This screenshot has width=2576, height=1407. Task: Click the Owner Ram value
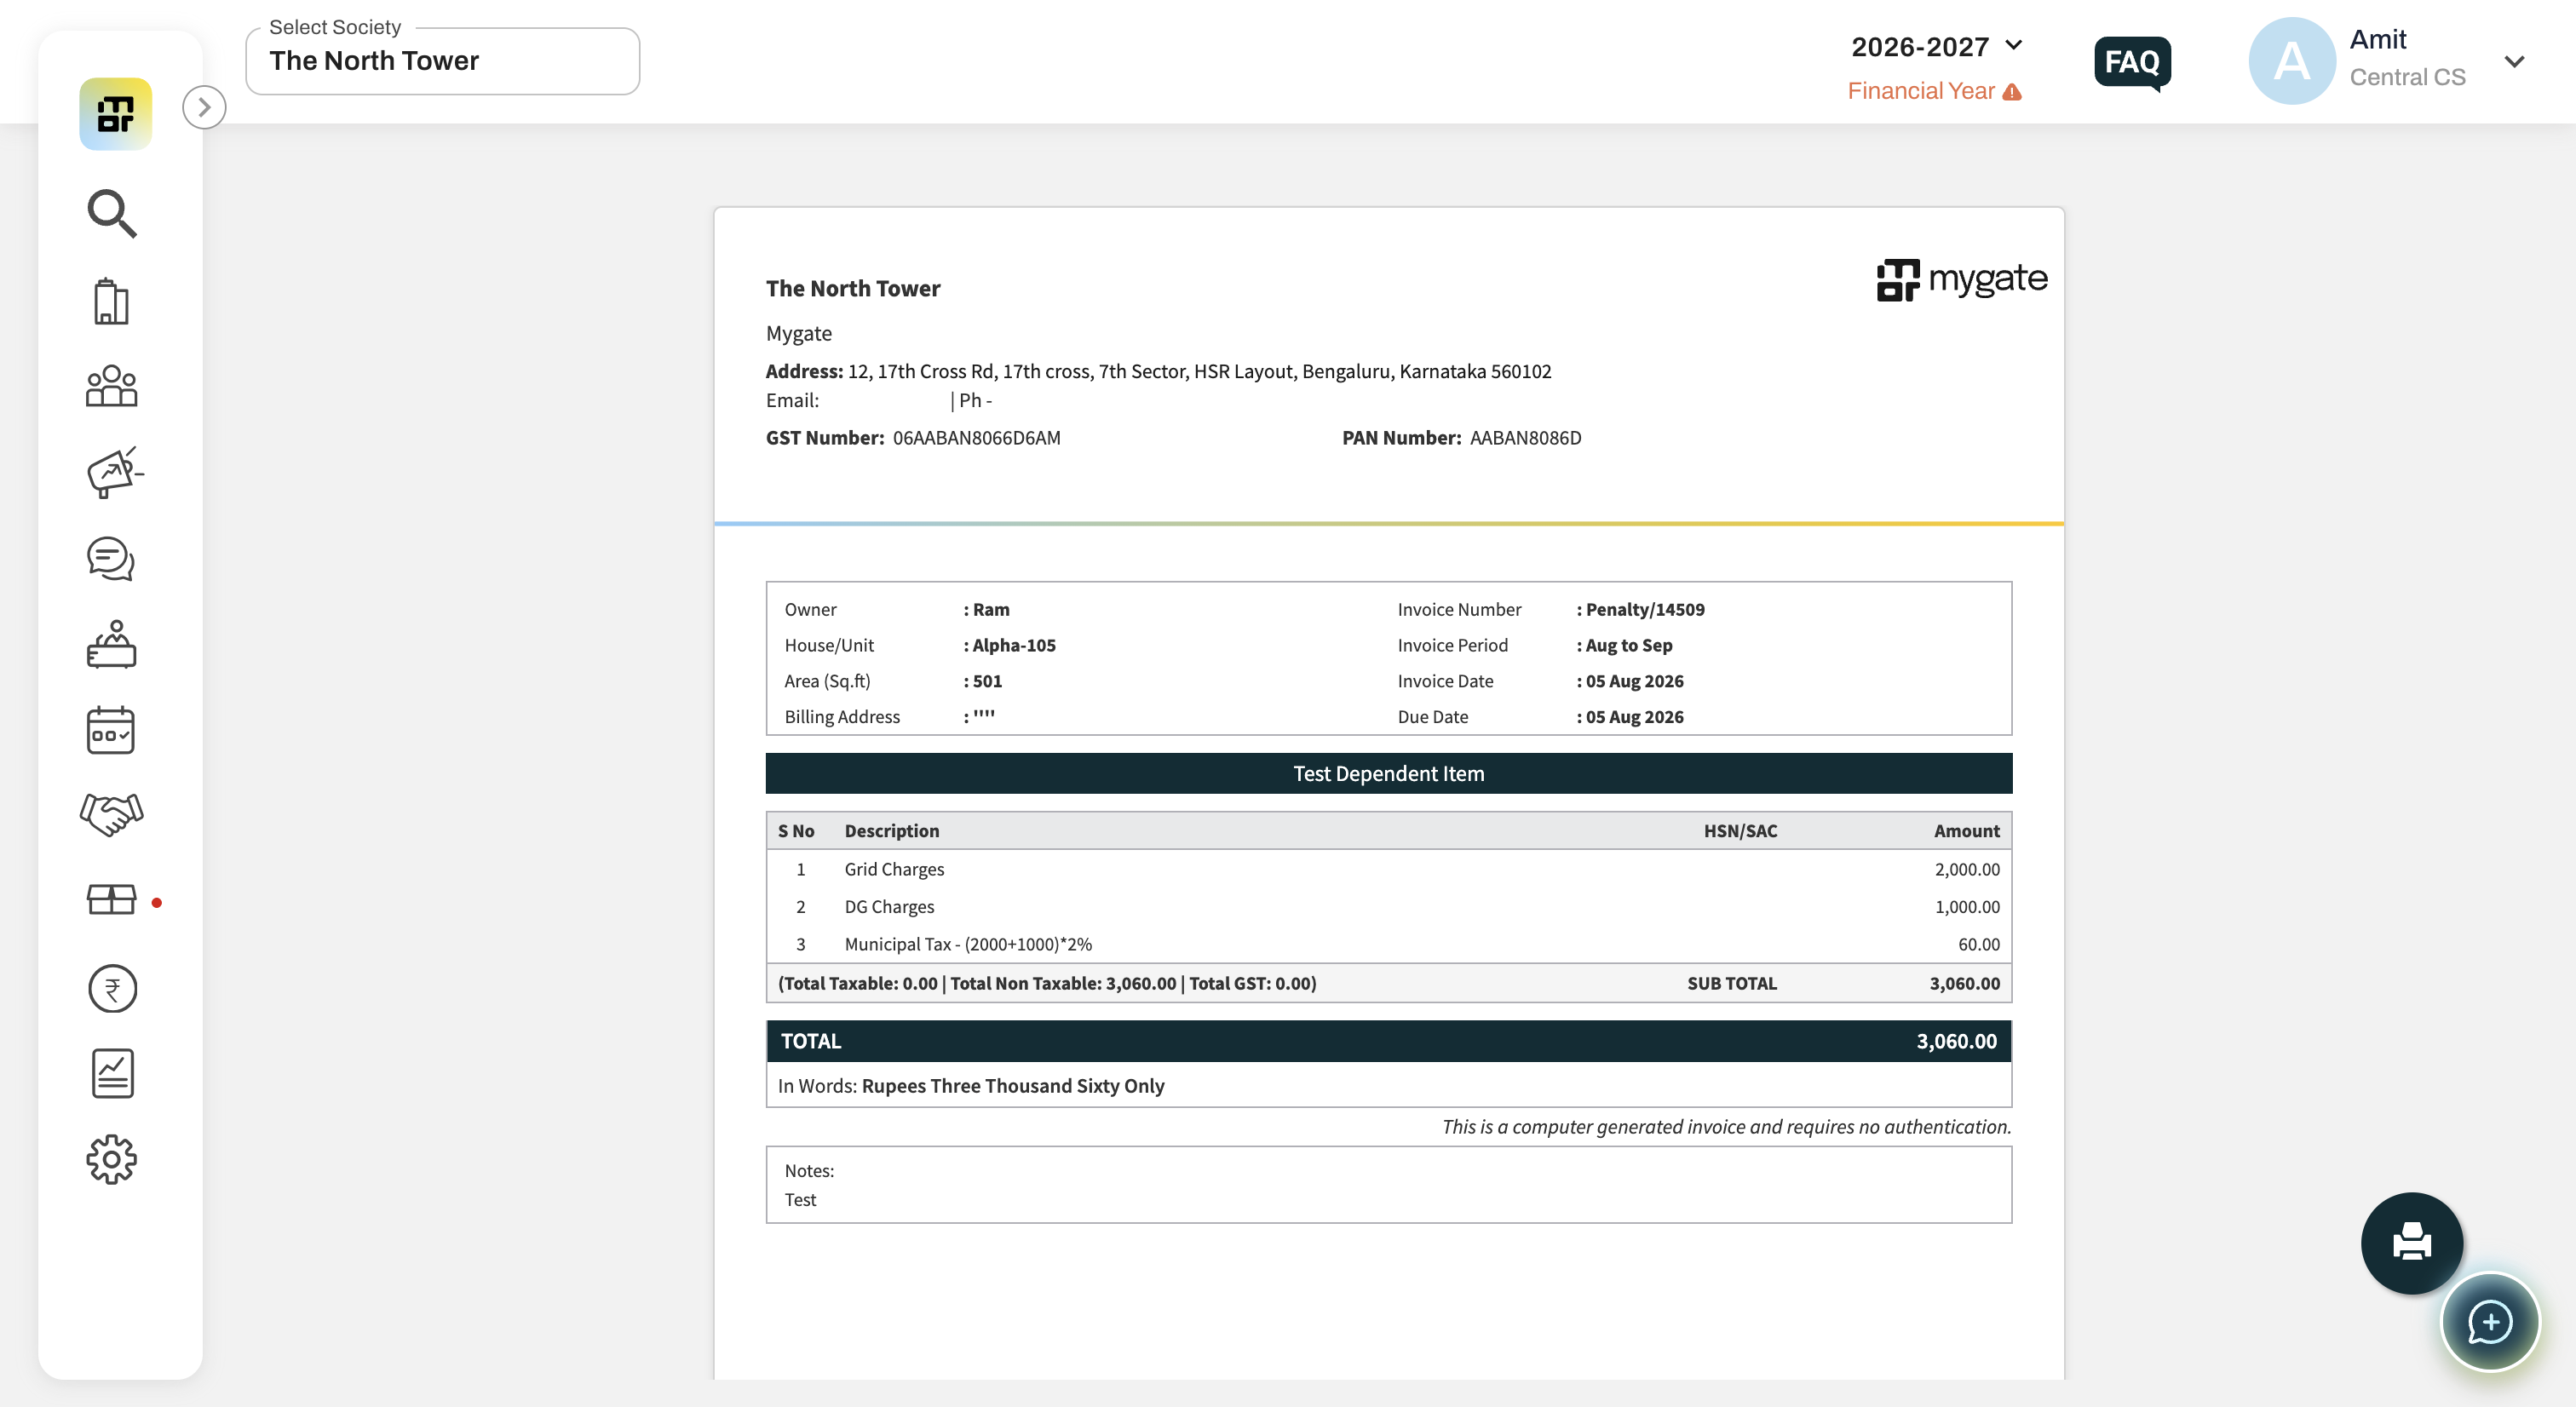(x=990, y=609)
